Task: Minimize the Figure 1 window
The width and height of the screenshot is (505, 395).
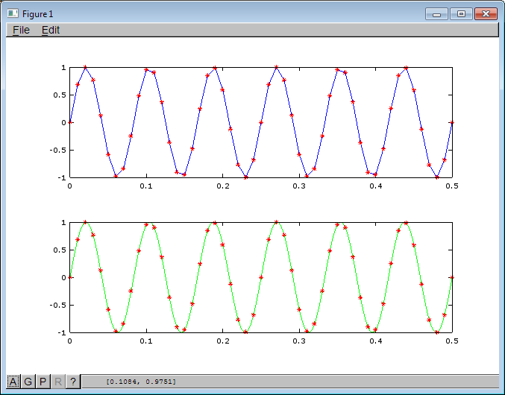Action: tap(436, 13)
